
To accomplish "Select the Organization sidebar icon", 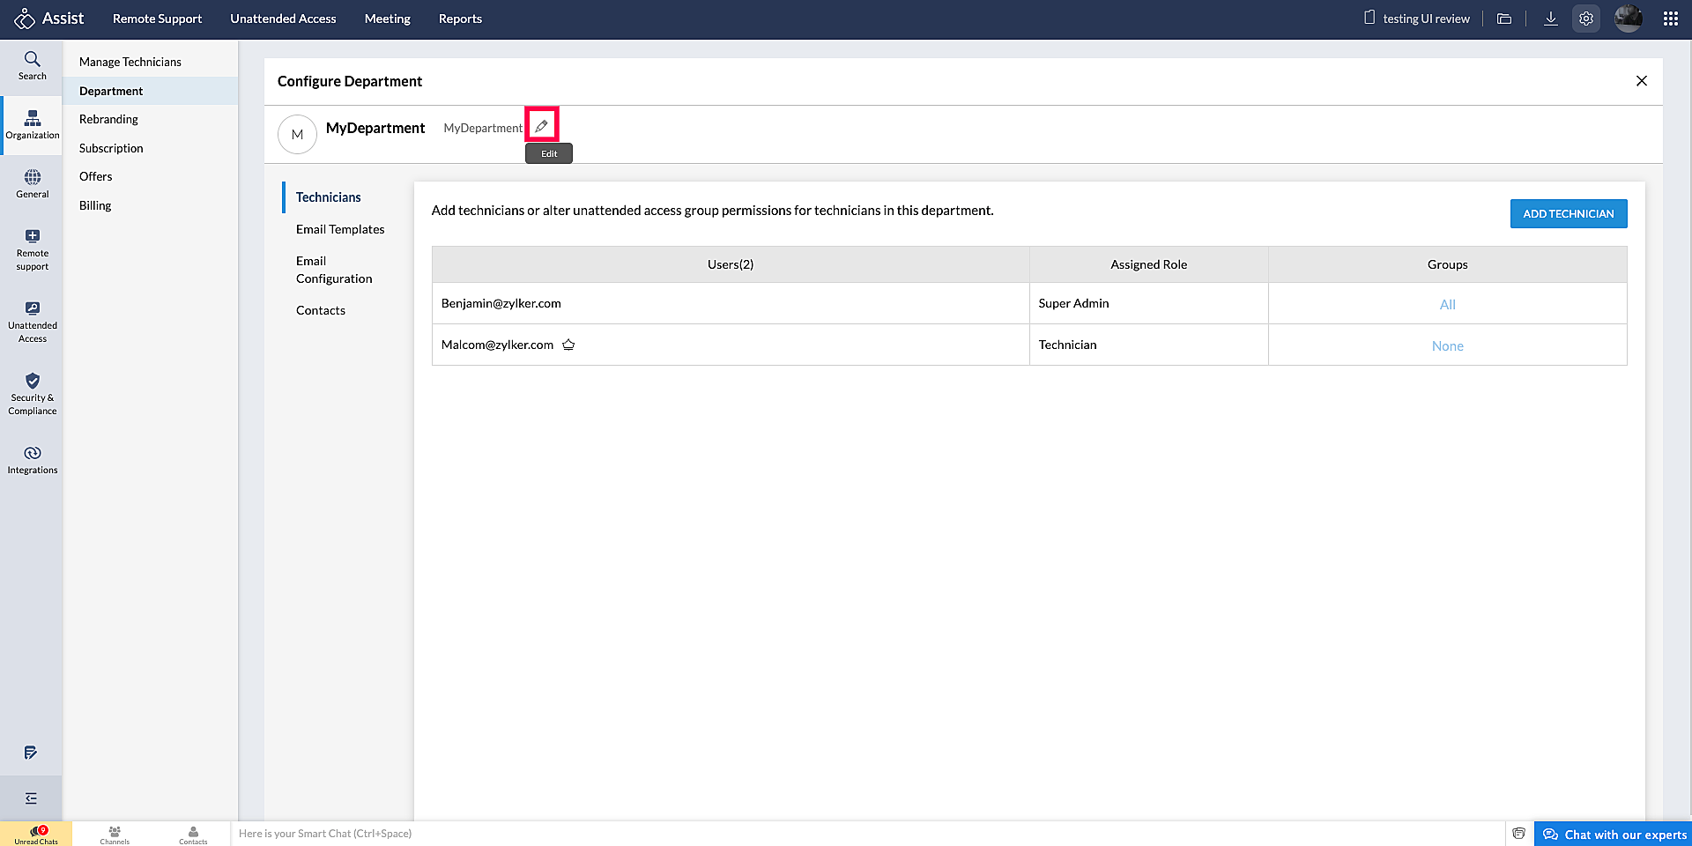I will (x=33, y=125).
